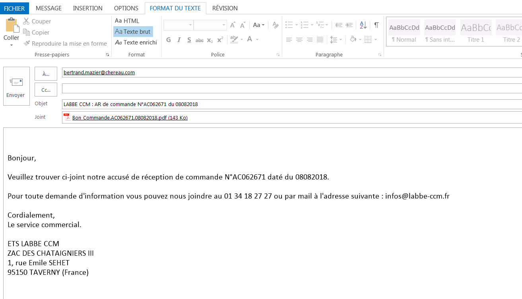Apply the Sans interligne style
Screen dimensions: 522x299
[x=440, y=32]
